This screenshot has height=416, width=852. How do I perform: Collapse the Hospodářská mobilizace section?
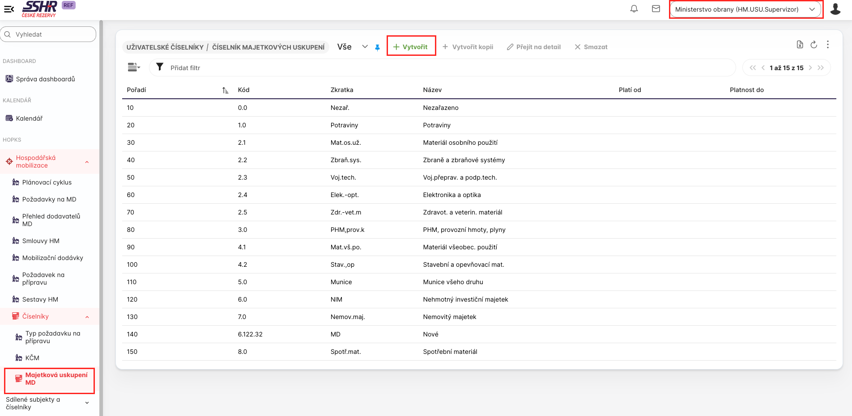(87, 162)
